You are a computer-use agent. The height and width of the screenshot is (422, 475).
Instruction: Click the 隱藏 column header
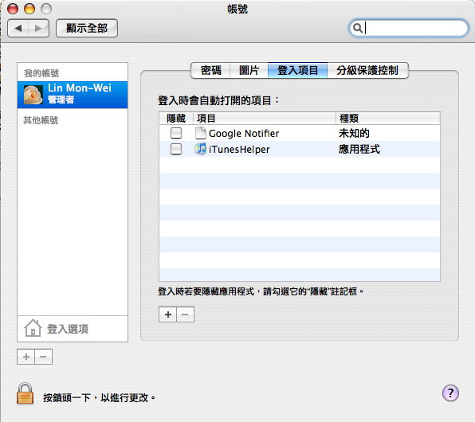[x=176, y=119]
